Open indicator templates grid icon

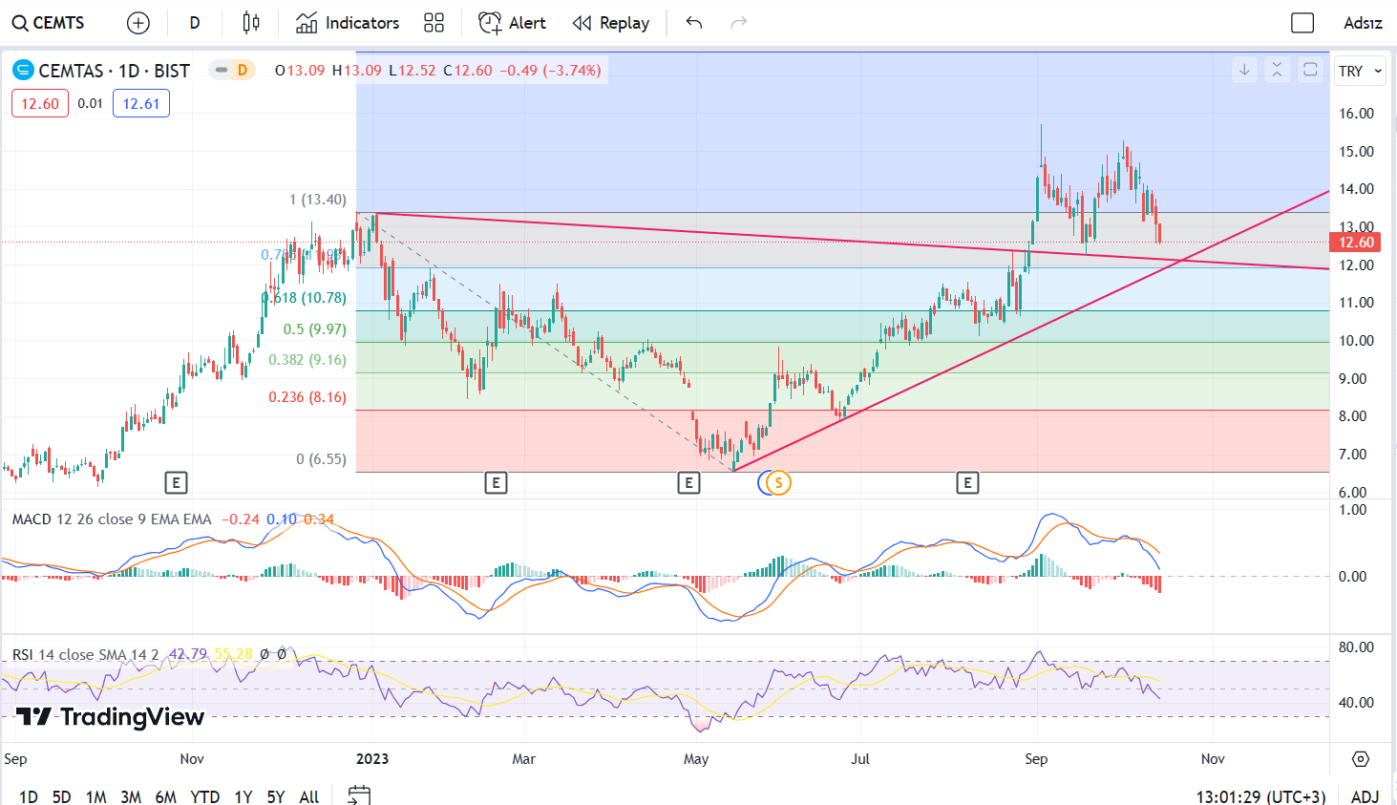(434, 23)
